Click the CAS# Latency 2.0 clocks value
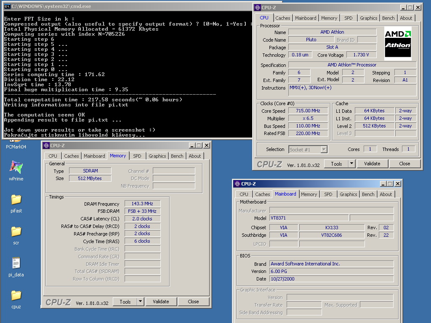The height and width of the screenshot is (323, 431). [x=142, y=219]
